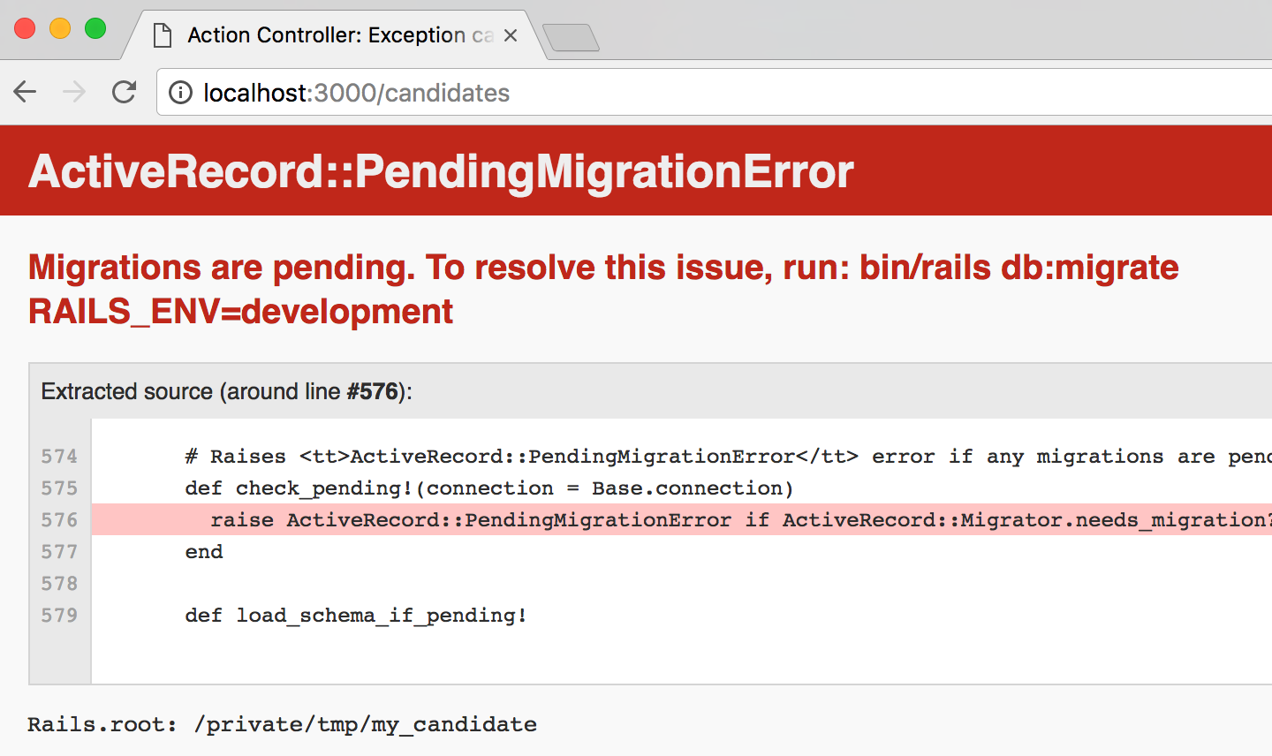The width and height of the screenshot is (1272, 756).
Task: Click the green fullscreen window button
Action: pos(95,28)
